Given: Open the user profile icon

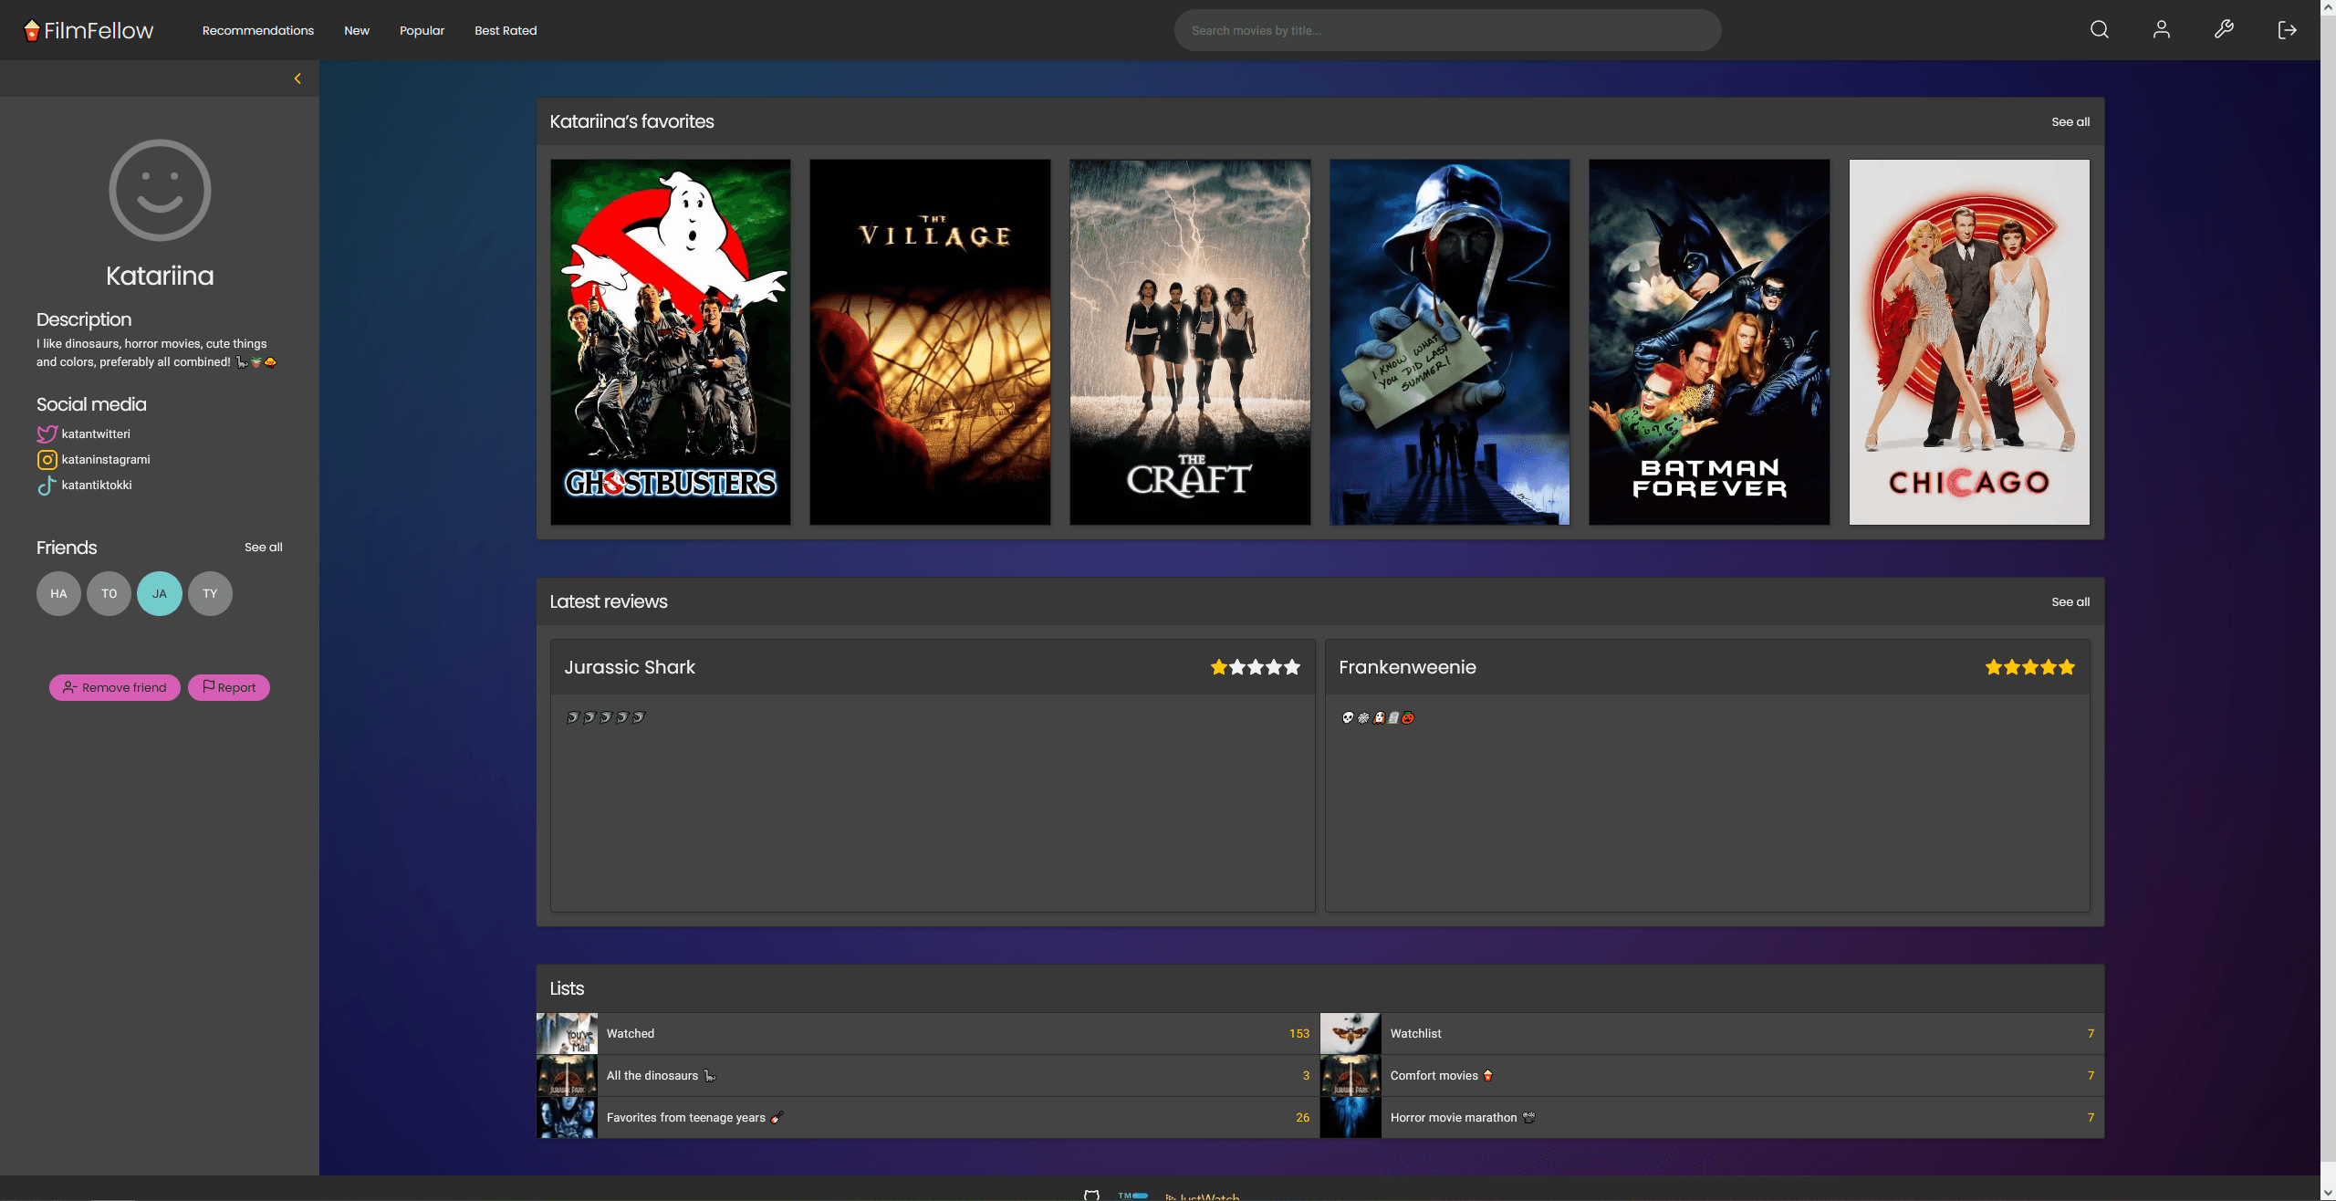Looking at the screenshot, I should coord(2161,30).
